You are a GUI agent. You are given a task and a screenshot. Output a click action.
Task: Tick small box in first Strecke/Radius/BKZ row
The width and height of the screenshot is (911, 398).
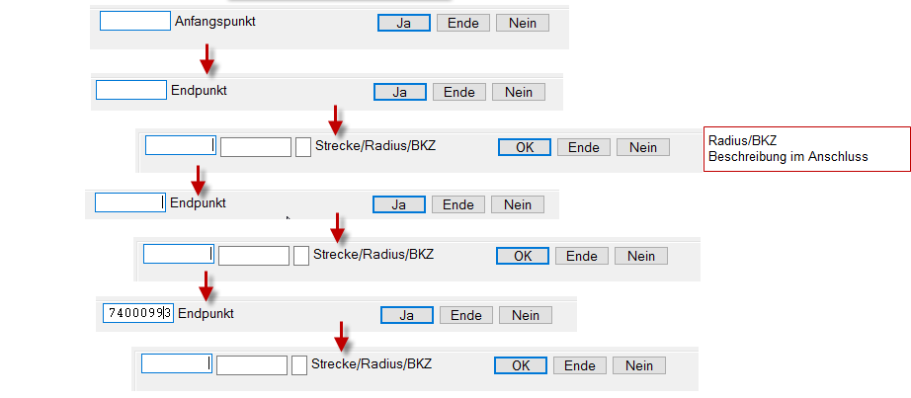[x=303, y=147]
